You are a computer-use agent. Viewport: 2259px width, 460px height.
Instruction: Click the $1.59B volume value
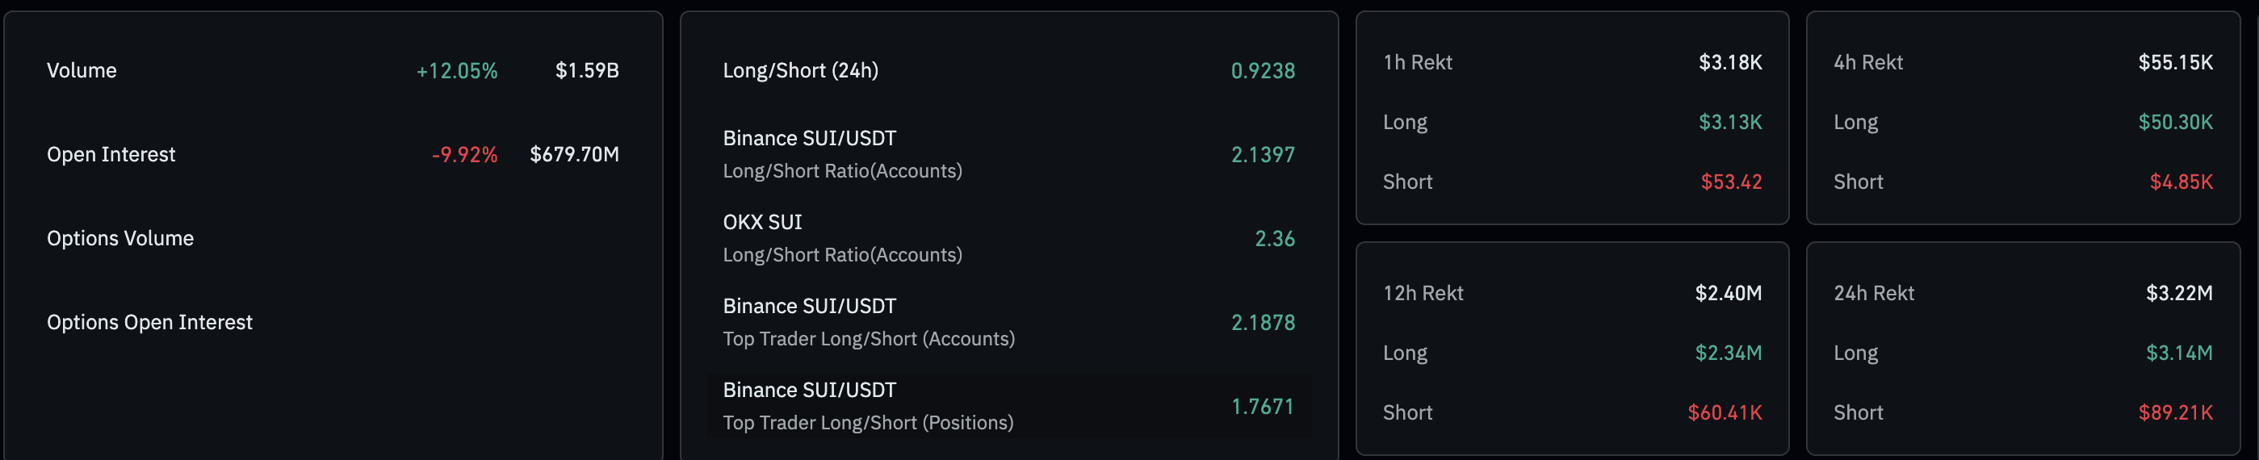coord(587,70)
